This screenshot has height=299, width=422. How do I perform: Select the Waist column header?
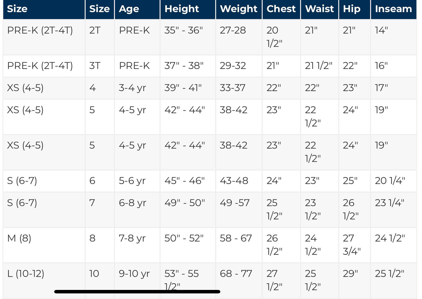click(x=319, y=9)
